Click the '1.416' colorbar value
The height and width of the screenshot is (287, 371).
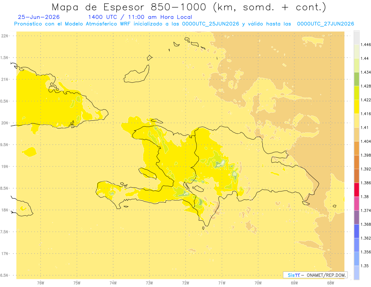pyautogui.click(x=365, y=114)
